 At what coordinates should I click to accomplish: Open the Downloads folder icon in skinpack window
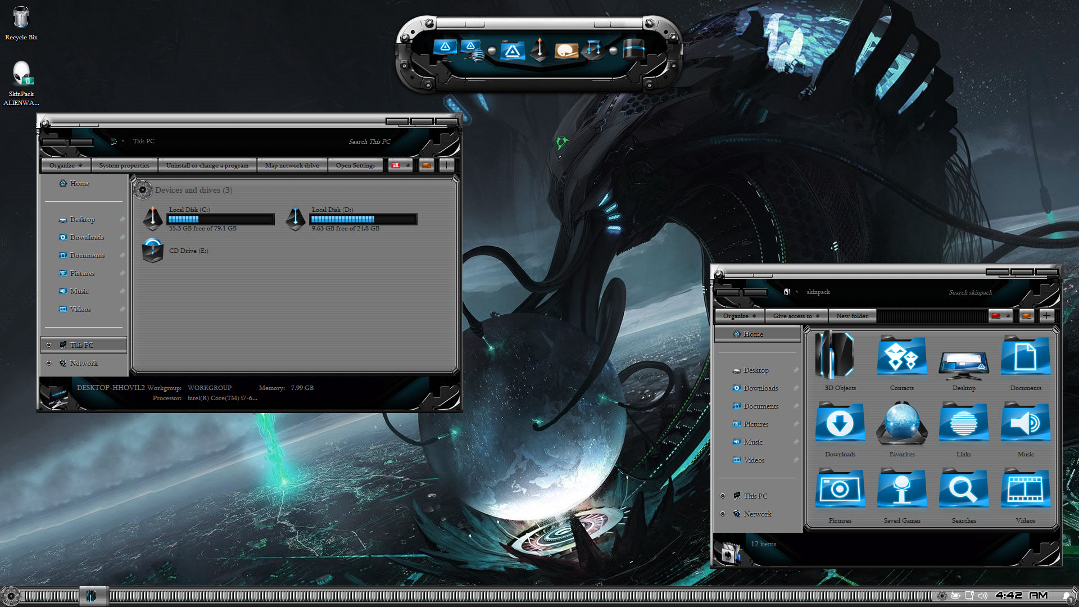840,423
